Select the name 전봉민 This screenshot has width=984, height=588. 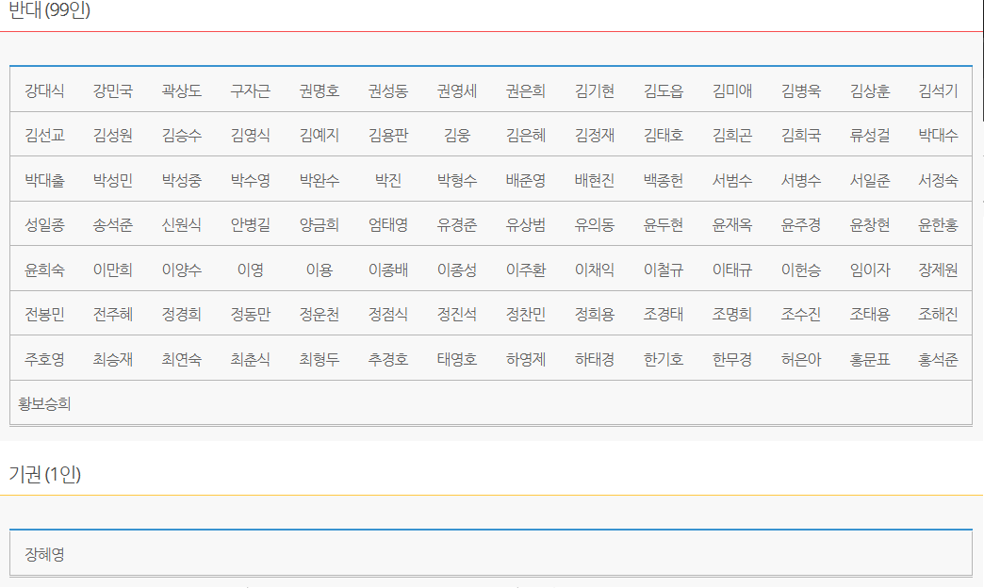click(x=44, y=315)
